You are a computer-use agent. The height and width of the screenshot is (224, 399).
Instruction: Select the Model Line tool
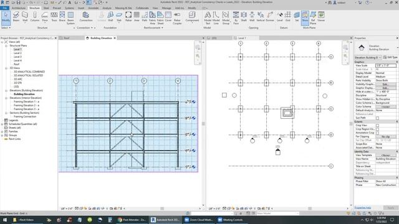pyautogui.click(x=216, y=18)
